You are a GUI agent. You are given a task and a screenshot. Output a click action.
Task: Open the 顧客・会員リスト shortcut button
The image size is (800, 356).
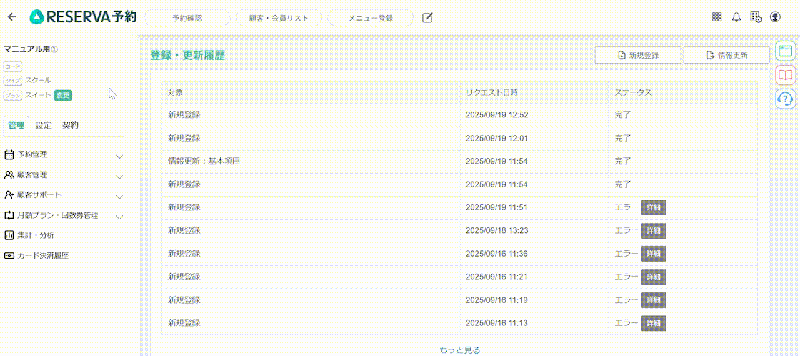[279, 18]
